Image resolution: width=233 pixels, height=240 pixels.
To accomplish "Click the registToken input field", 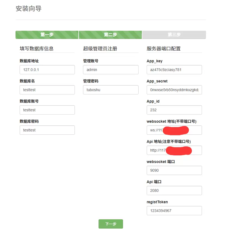I will pyautogui.click(x=174, y=211).
